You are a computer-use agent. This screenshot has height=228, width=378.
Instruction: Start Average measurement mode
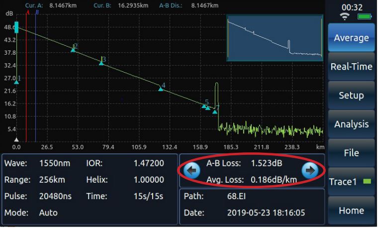tap(351, 38)
